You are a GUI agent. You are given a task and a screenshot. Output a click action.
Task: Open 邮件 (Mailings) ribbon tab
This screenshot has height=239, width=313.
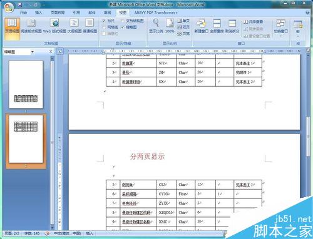pyautogui.click(x=92, y=12)
